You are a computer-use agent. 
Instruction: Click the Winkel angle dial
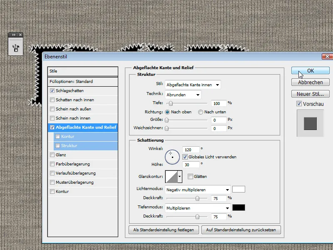[x=171, y=156]
